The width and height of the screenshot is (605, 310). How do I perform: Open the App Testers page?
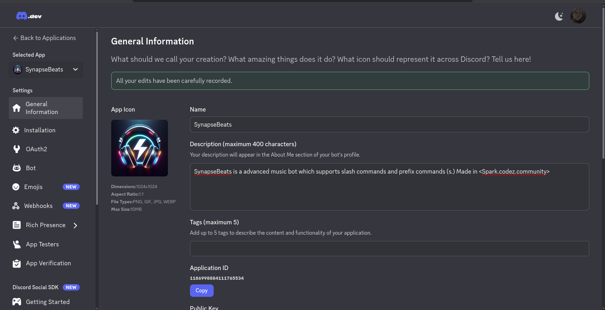[42, 244]
